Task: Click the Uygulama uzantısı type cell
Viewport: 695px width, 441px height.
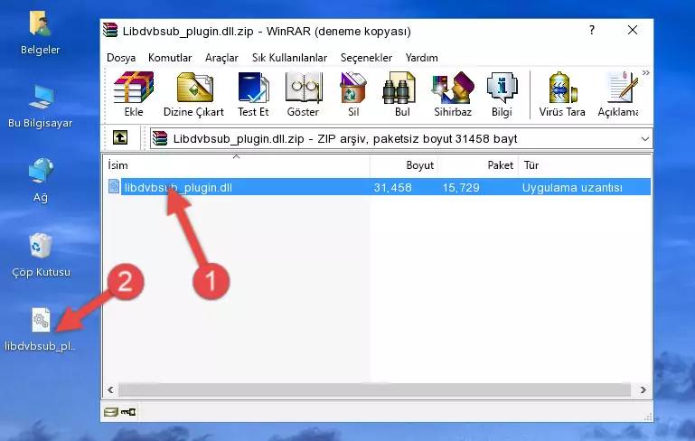Action: (x=572, y=187)
